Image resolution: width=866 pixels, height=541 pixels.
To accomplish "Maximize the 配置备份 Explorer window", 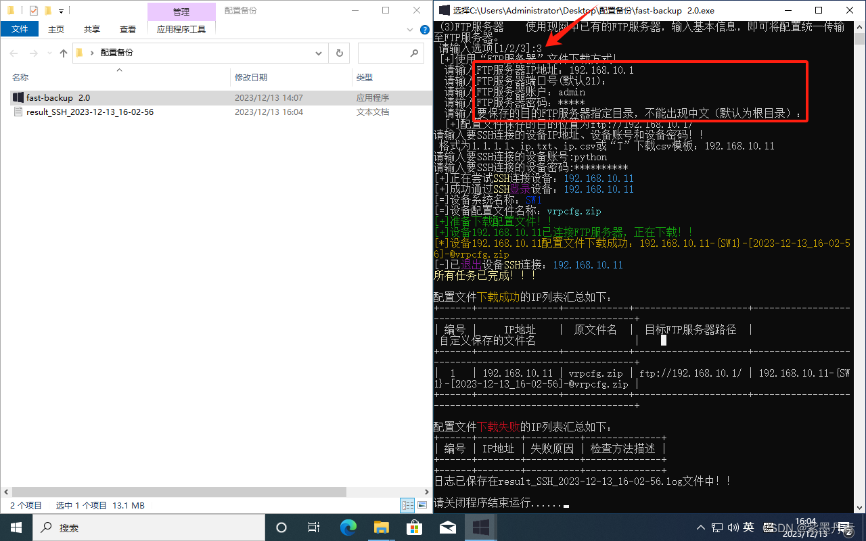I will point(386,10).
